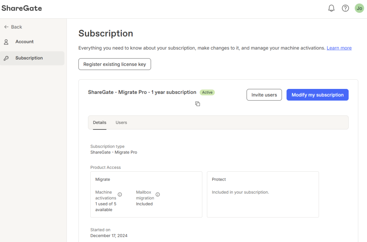Click the Protect product access card
The height and width of the screenshot is (242, 367).
263,194
